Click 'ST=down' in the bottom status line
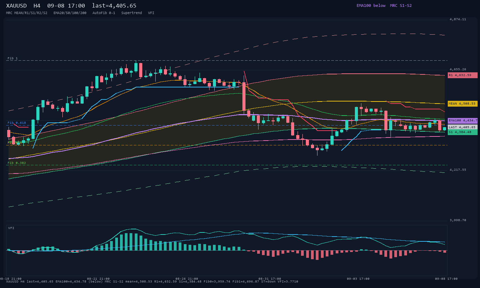This screenshot has width=480, height=288. [268, 281]
